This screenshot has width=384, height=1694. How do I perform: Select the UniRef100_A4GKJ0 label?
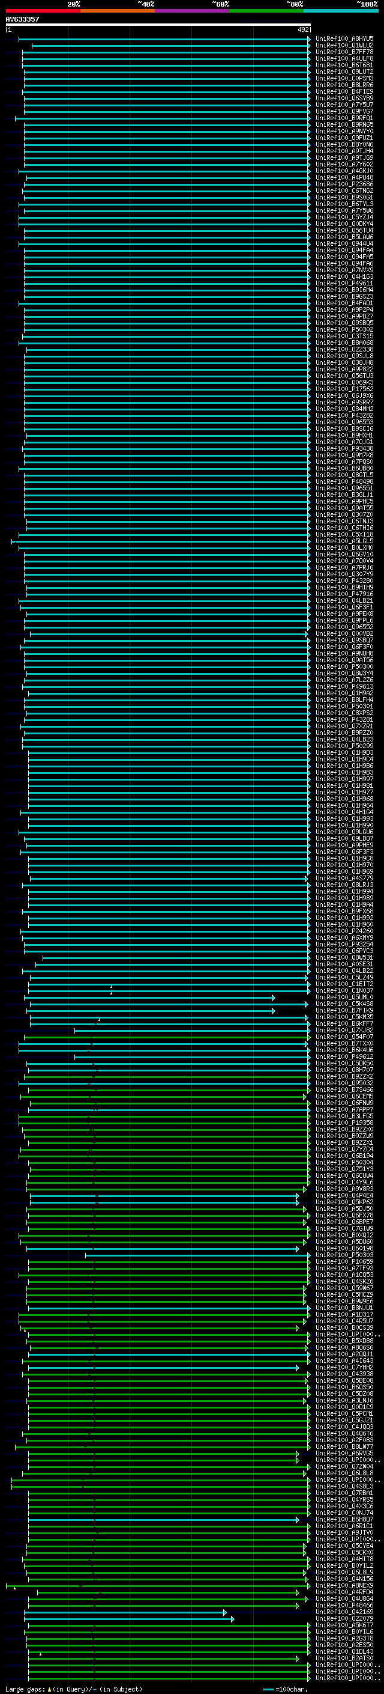click(344, 171)
